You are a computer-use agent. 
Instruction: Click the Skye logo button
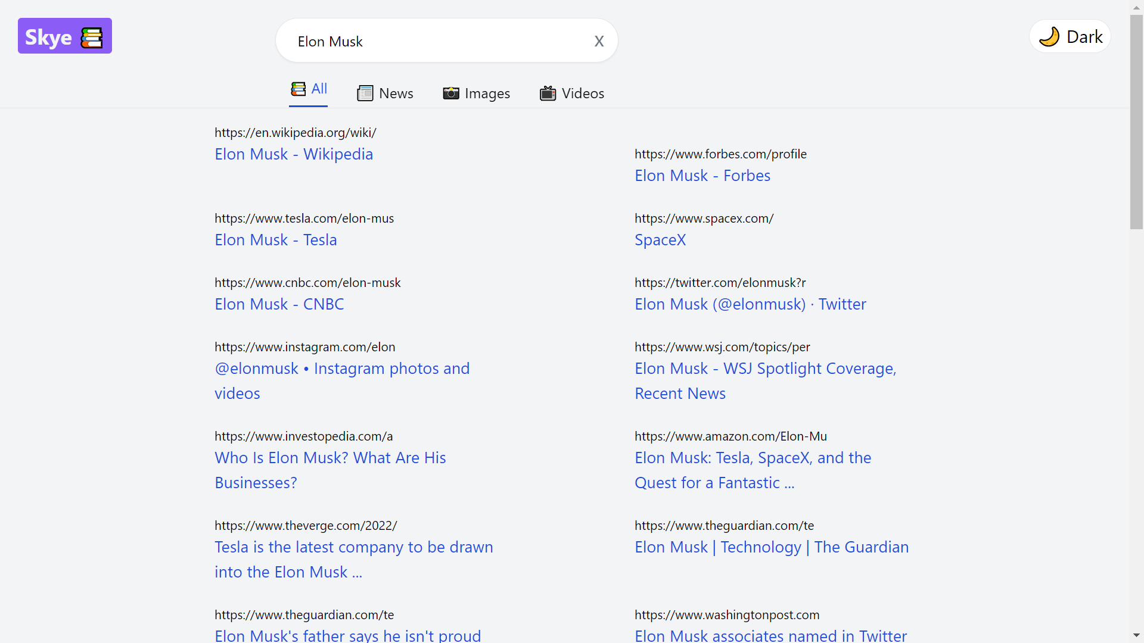pos(65,36)
